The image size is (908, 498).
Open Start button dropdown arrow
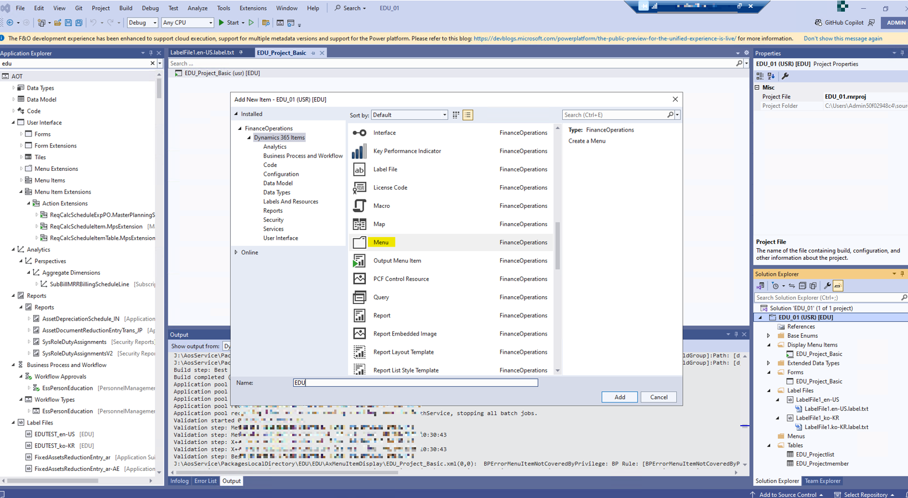pyautogui.click(x=243, y=23)
